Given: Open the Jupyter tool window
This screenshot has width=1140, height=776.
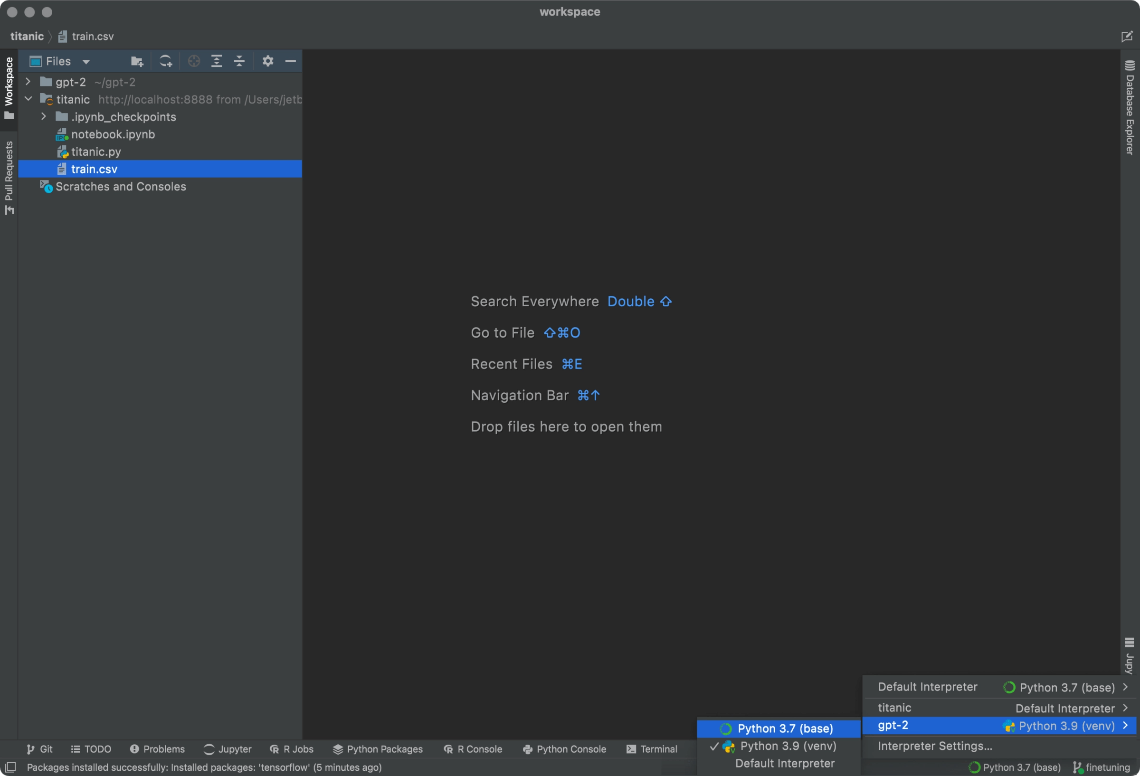Looking at the screenshot, I should pyautogui.click(x=227, y=748).
